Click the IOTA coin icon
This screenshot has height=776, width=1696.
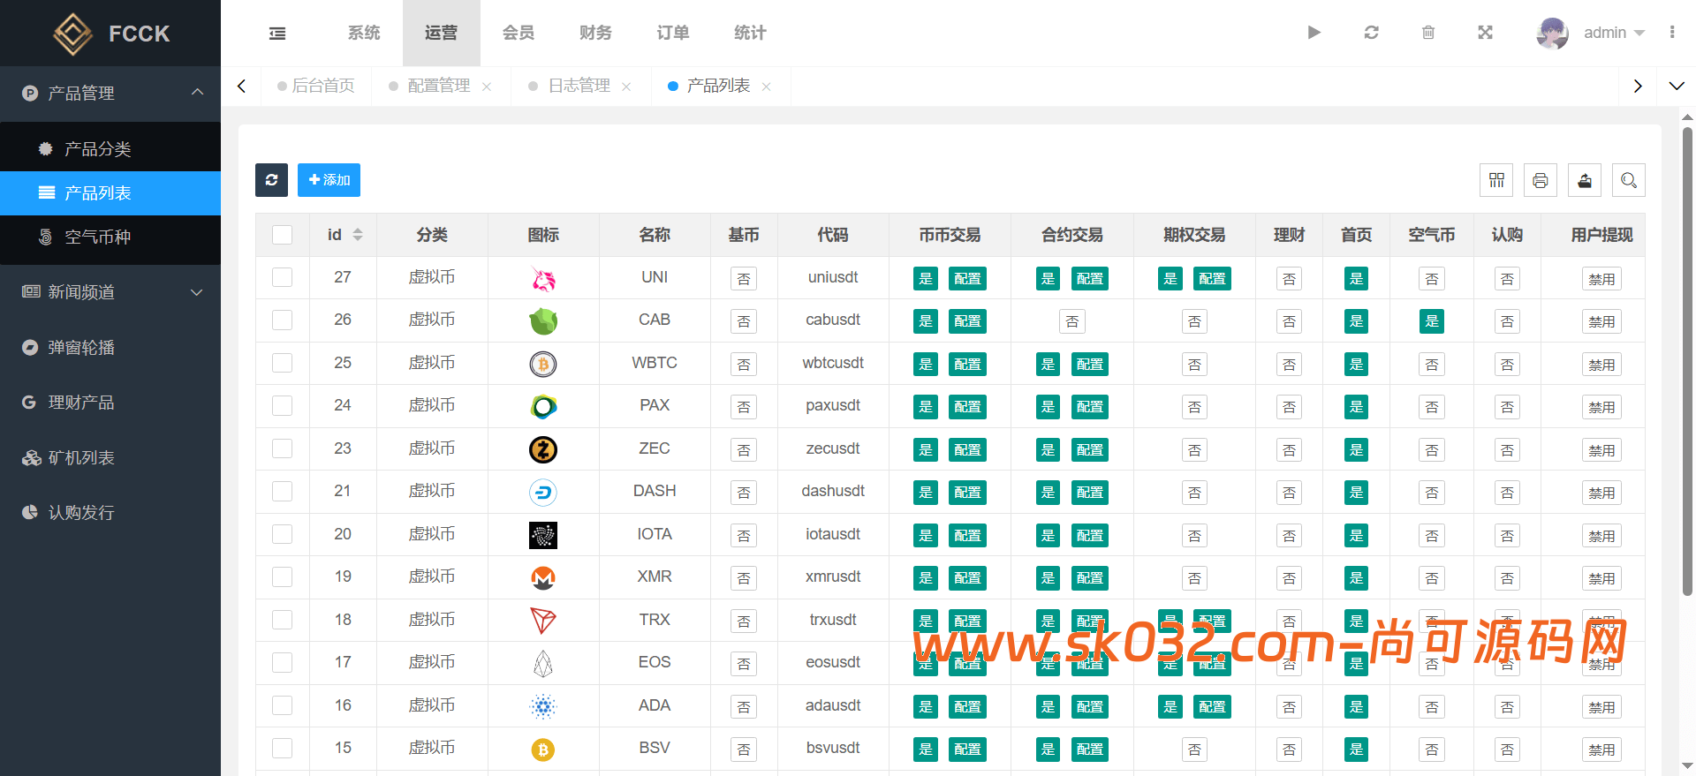pyautogui.click(x=543, y=536)
